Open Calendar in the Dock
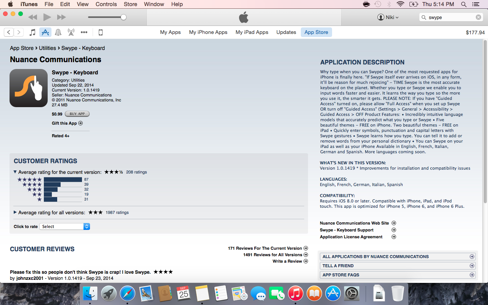Screen dimensions: 488x305 click(x=184, y=293)
